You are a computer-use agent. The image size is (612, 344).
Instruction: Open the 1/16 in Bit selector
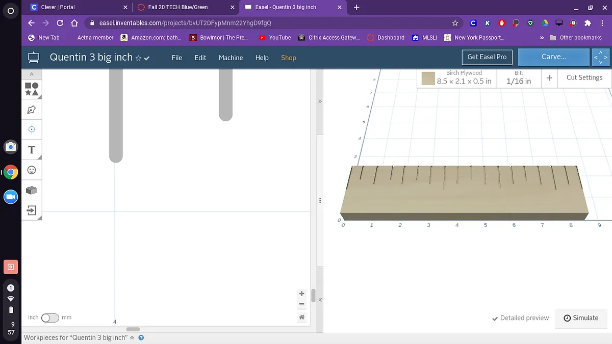(518, 78)
